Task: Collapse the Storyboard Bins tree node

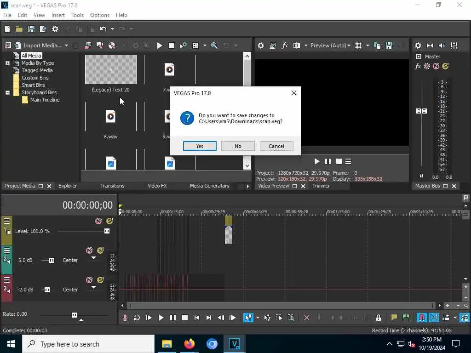Action: [x=7, y=92]
